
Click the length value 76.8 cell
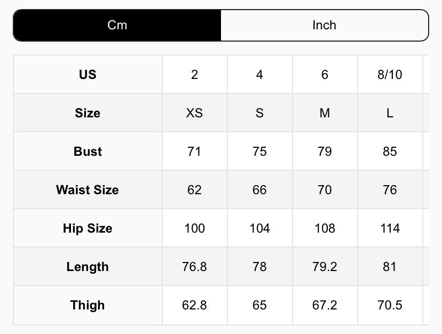coord(194,267)
